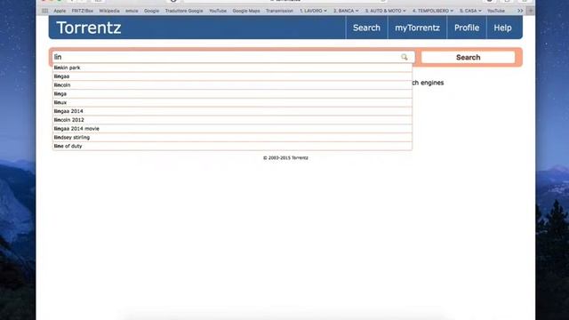The image size is (569, 320).
Task: Expand the 3. AUTO & MOTO folder
Action: 385,11
